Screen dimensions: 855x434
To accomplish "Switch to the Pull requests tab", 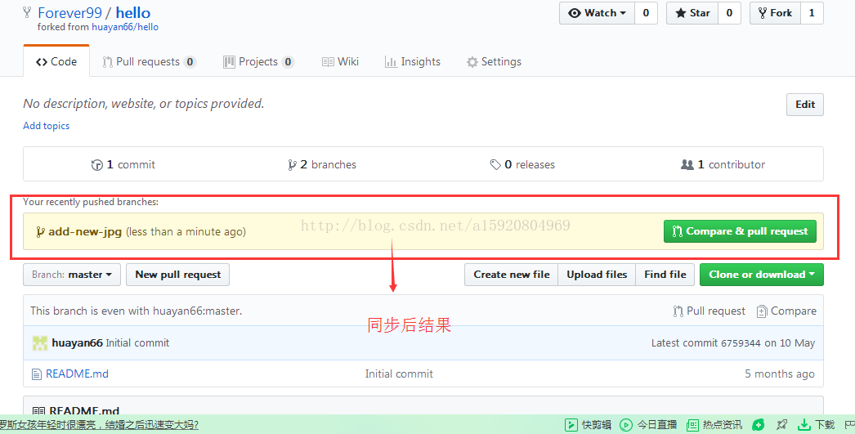I will (149, 61).
